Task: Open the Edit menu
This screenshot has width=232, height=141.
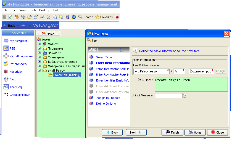Action: coord(13,10)
